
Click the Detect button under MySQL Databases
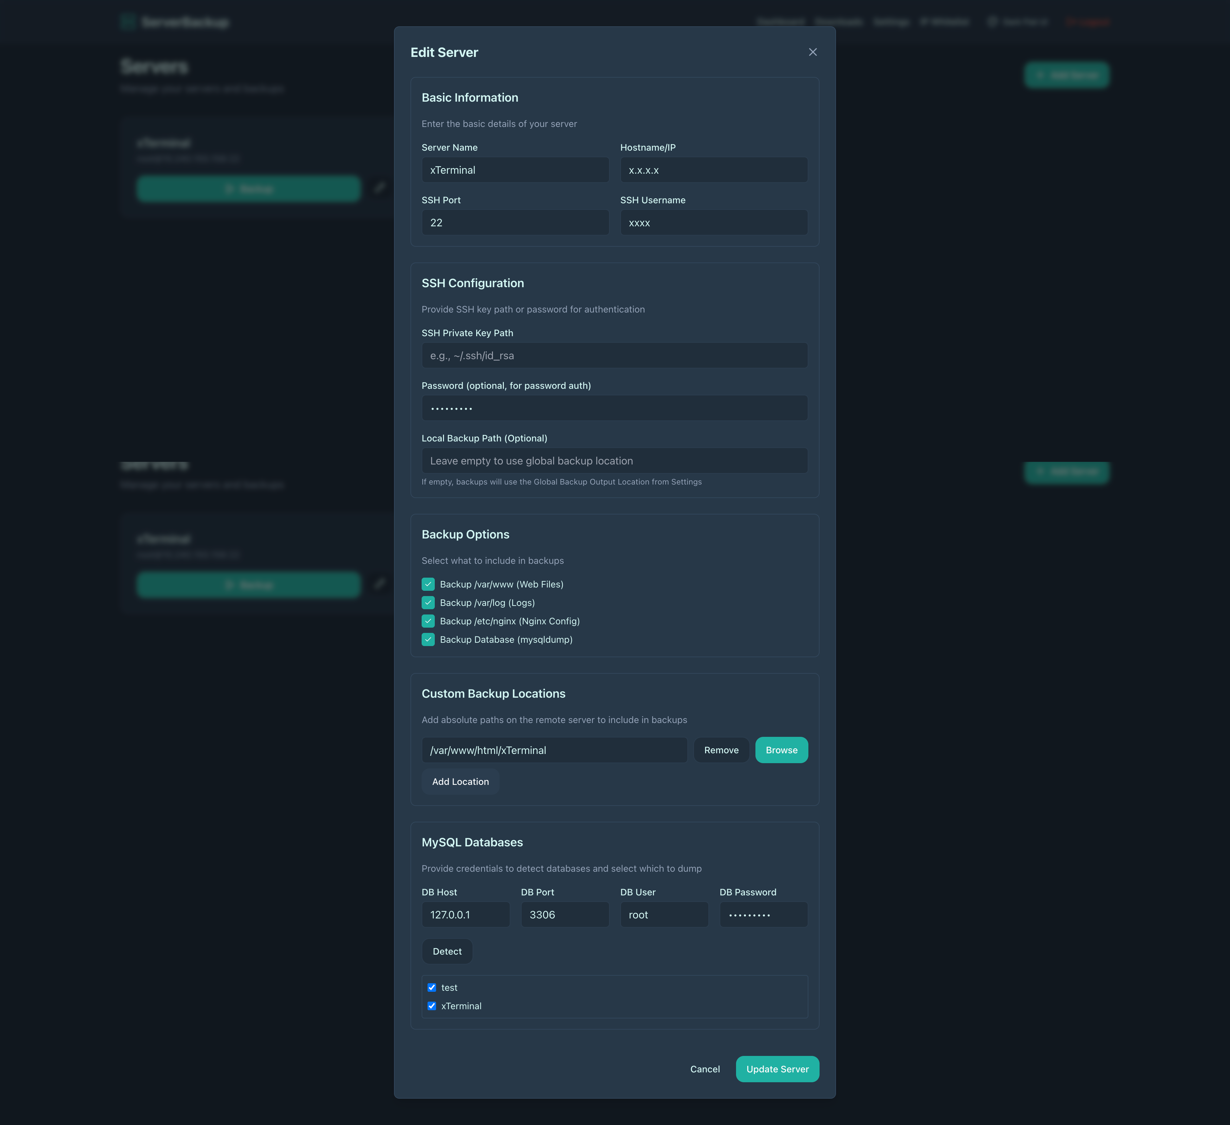(447, 951)
